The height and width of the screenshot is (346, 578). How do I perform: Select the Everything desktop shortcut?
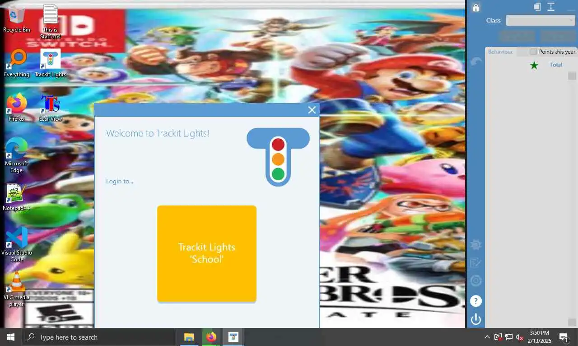click(17, 64)
